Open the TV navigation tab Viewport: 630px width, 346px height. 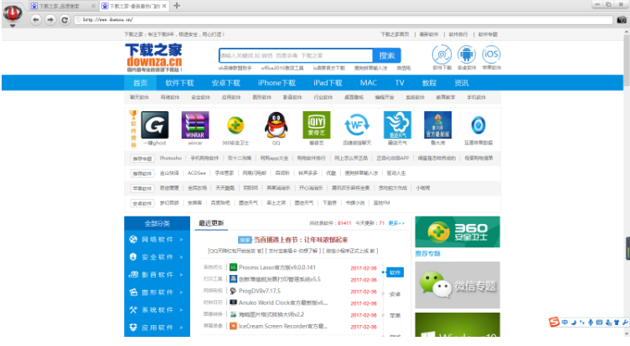(x=400, y=83)
